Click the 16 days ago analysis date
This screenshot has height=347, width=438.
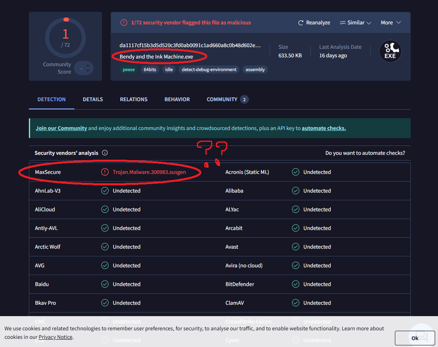(x=333, y=55)
